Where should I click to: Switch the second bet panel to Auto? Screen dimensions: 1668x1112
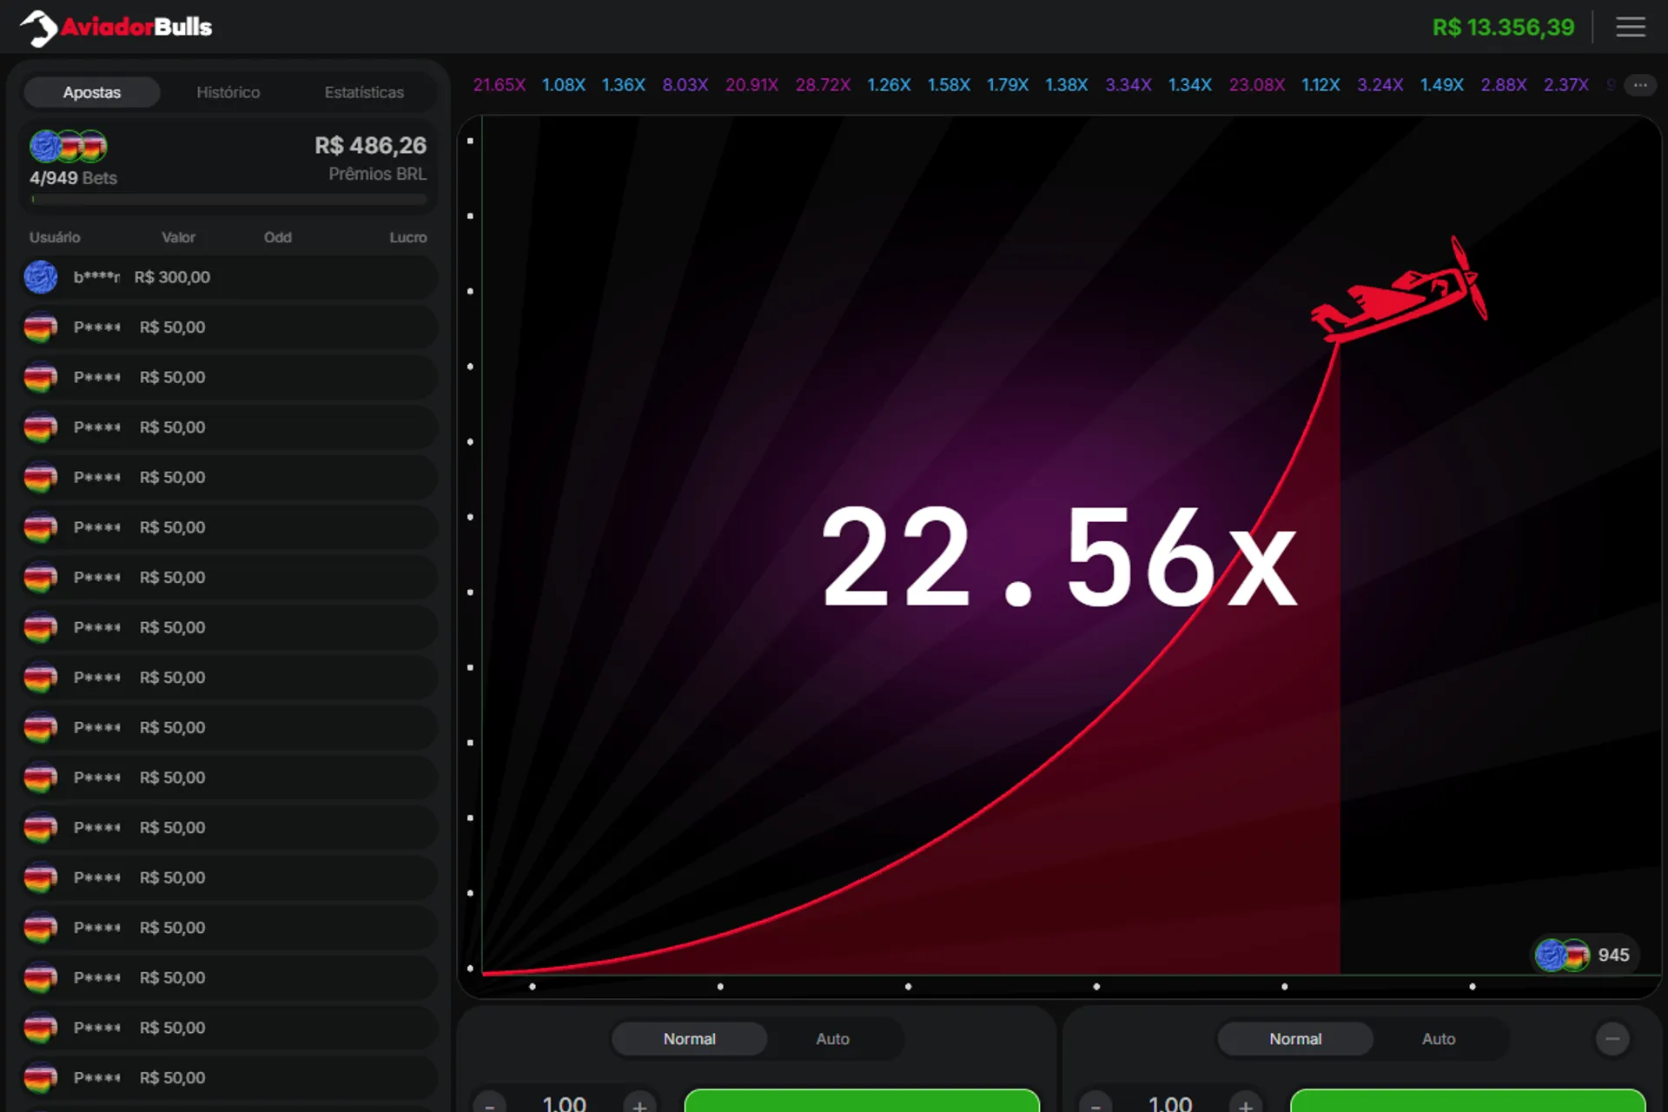(x=1438, y=1038)
